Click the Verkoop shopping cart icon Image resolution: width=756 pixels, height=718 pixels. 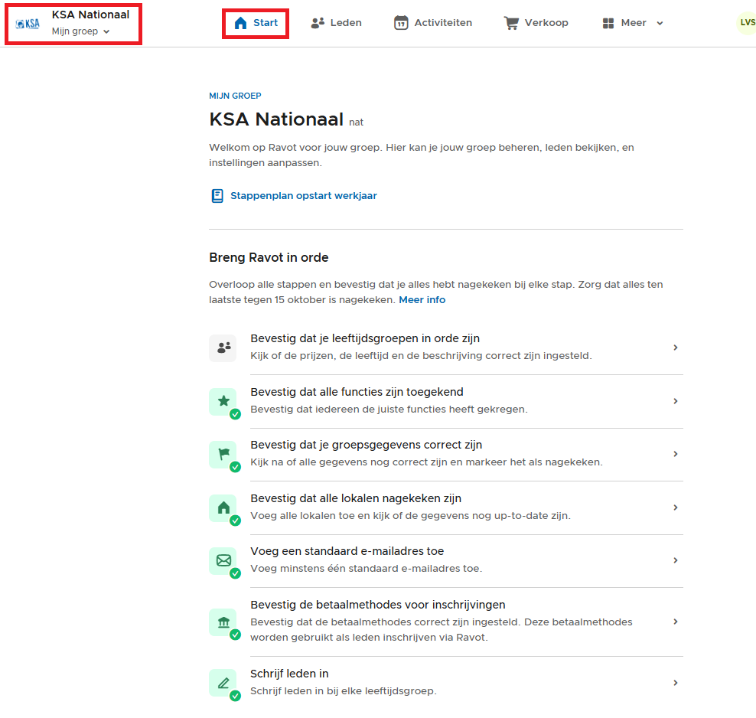pos(512,23)
